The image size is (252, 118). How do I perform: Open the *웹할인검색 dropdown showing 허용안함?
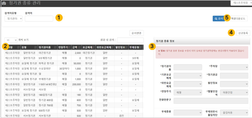point(234,92)
